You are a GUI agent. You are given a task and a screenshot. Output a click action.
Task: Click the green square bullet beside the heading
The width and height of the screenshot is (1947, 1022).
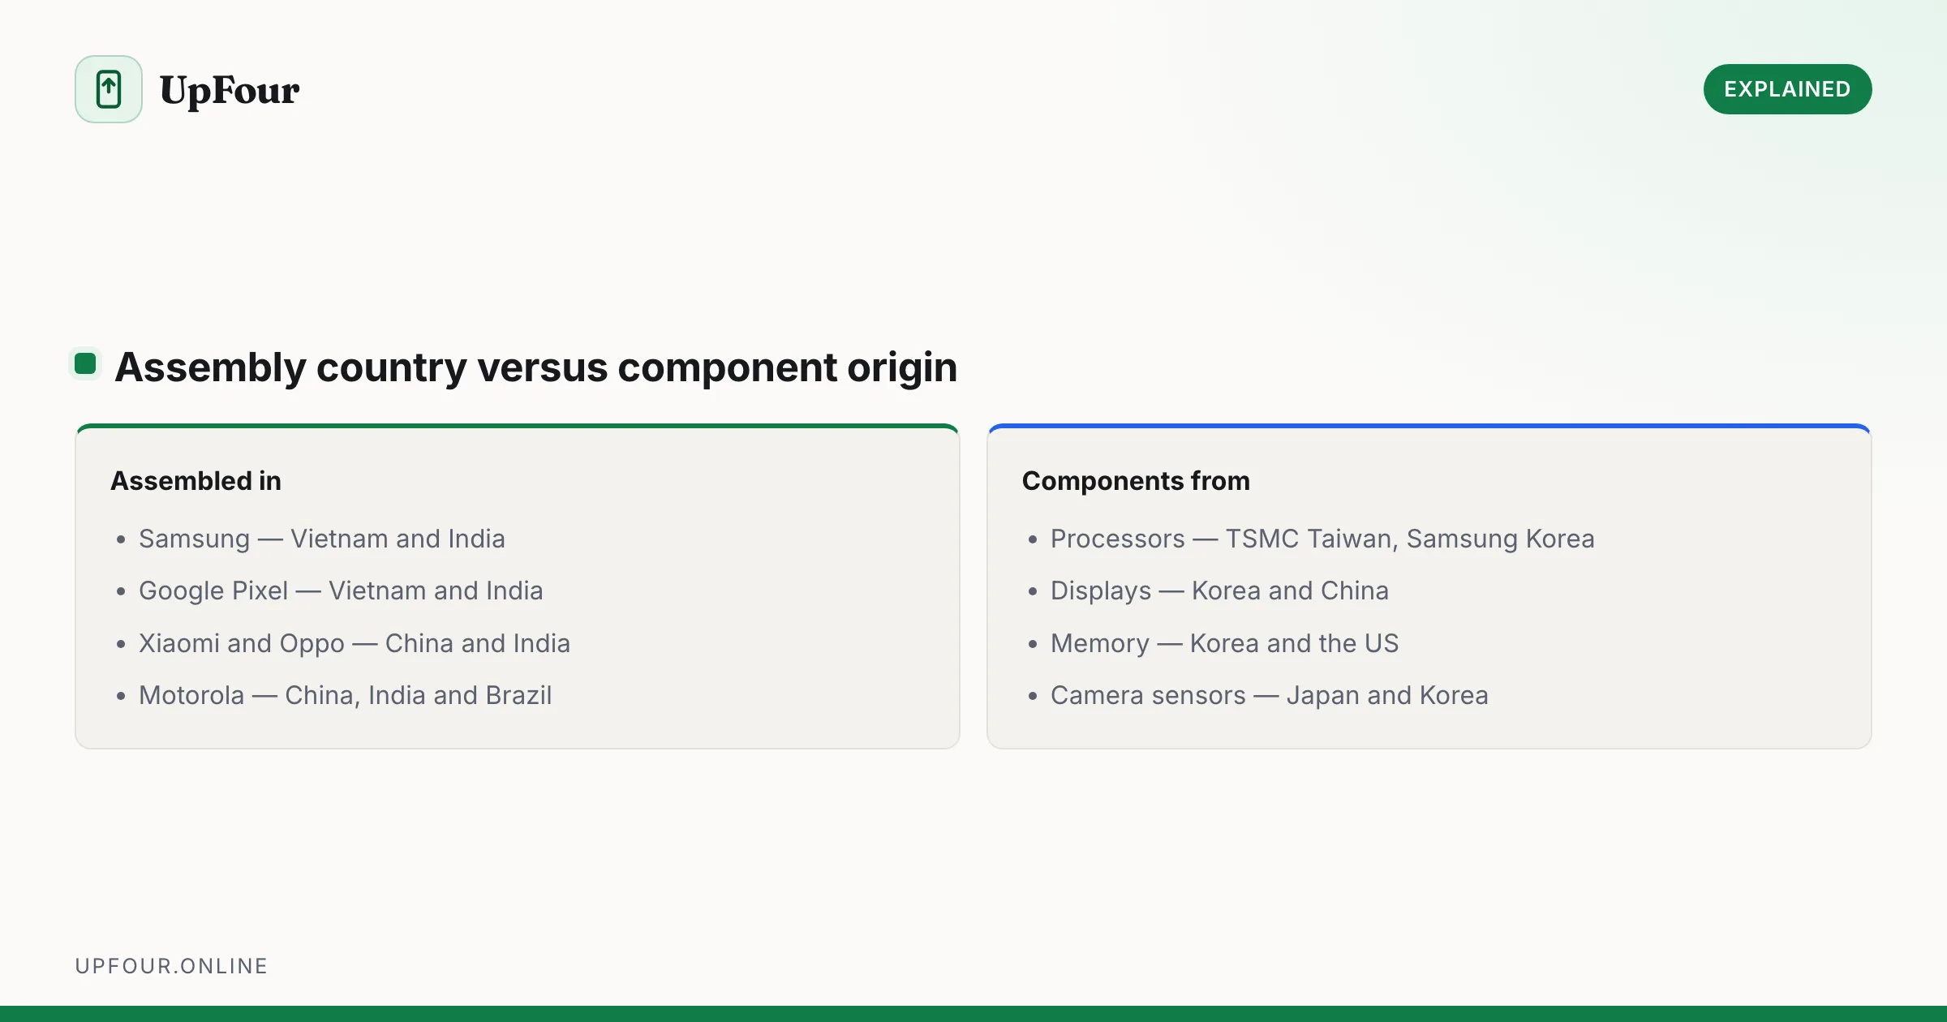[x=85, y=363]
